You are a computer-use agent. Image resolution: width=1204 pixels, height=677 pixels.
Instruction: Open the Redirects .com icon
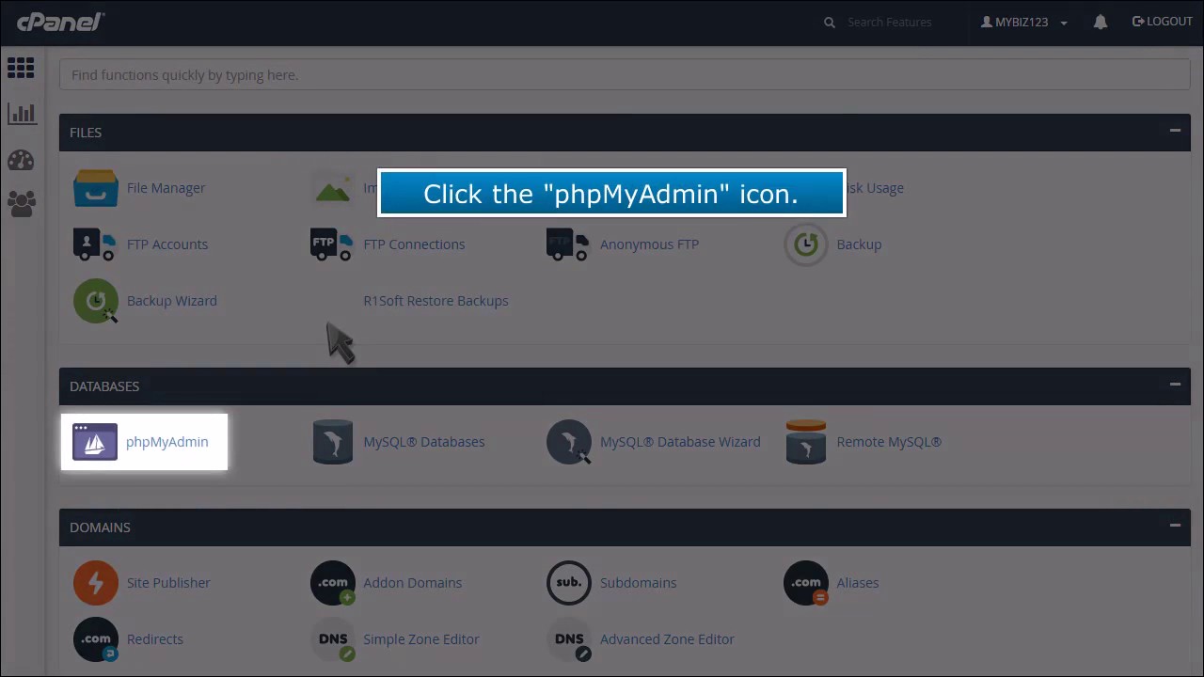pos(95,639)
